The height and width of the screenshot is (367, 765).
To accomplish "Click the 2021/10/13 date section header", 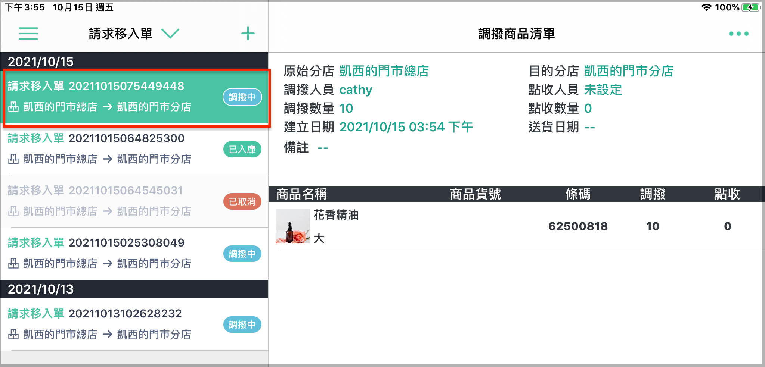I will (x=134, y=289).
